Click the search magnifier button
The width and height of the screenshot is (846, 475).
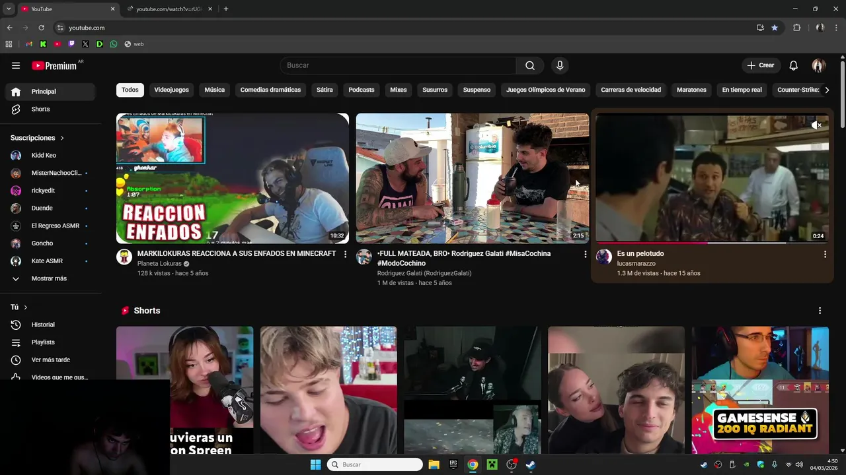[x=530, y=65]
